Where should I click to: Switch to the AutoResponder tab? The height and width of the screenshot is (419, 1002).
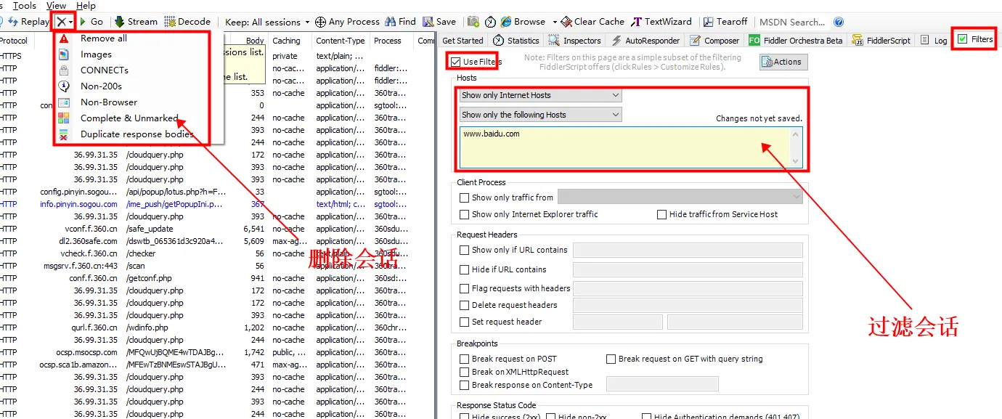click(645, 41)
